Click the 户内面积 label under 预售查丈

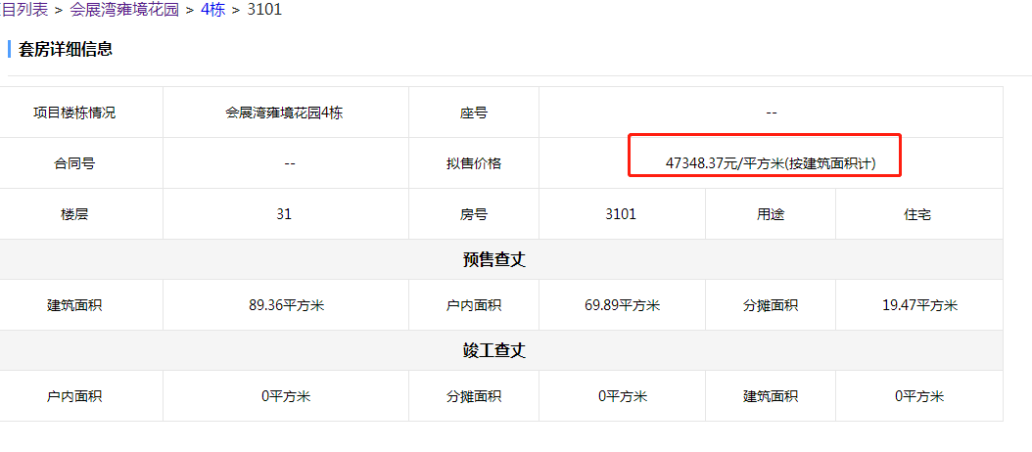tap(473, 305)
